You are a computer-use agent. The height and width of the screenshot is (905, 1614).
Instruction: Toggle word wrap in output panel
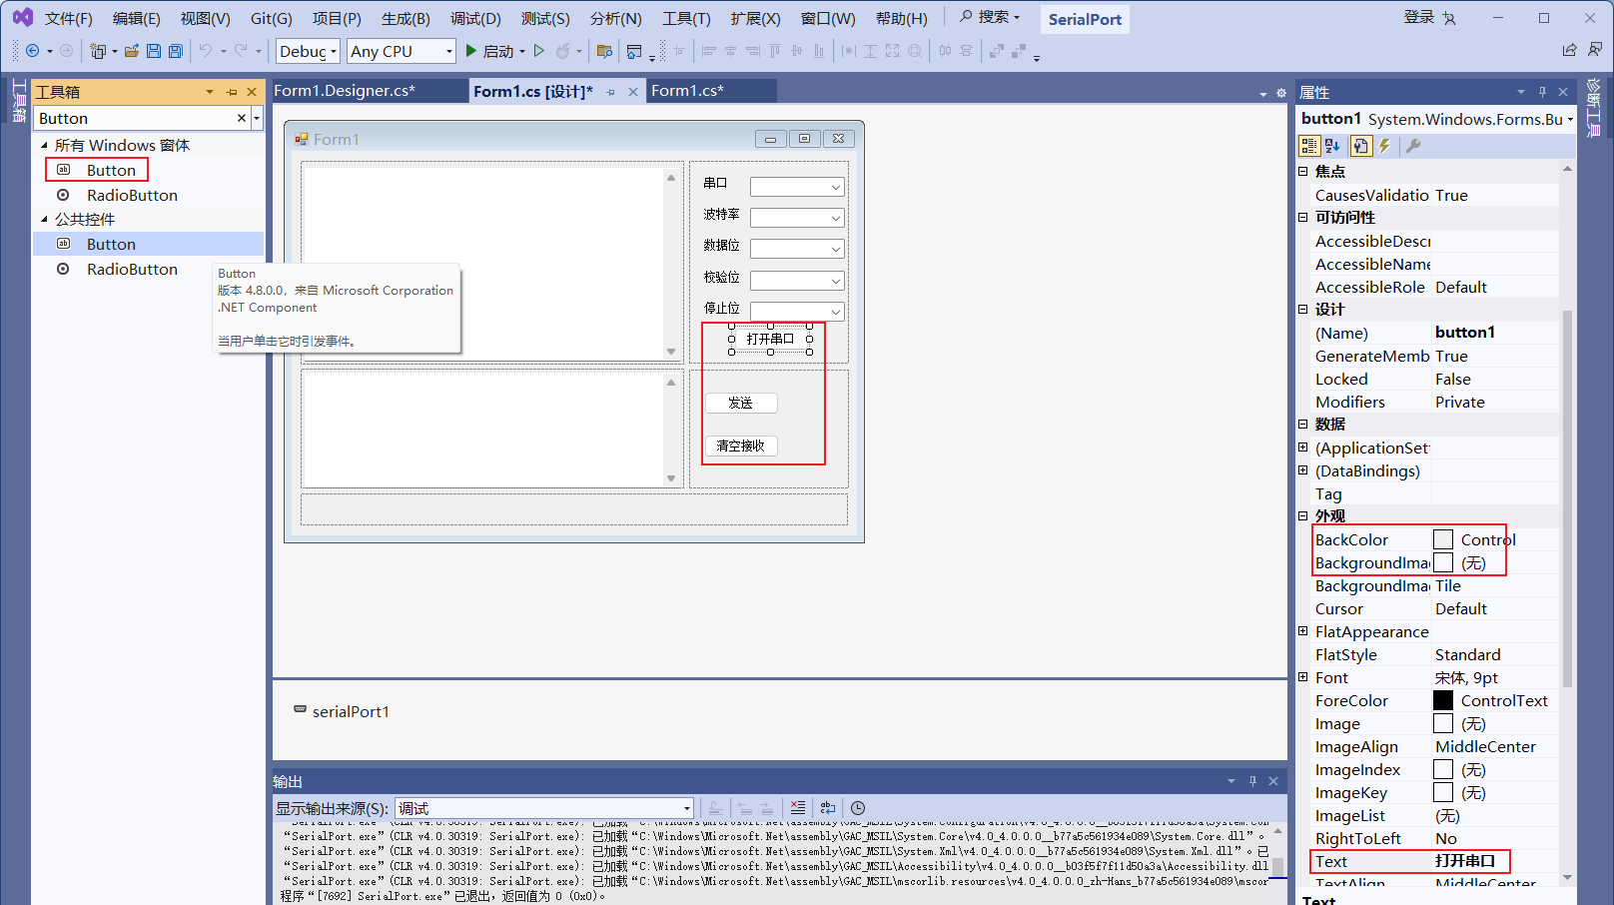(828, 808)
